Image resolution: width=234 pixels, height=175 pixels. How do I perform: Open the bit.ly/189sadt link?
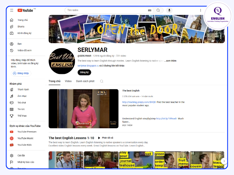[x=166, y=118]
